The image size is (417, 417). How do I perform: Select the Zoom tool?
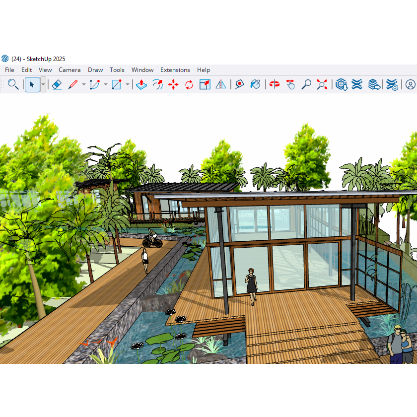point(306,84)
